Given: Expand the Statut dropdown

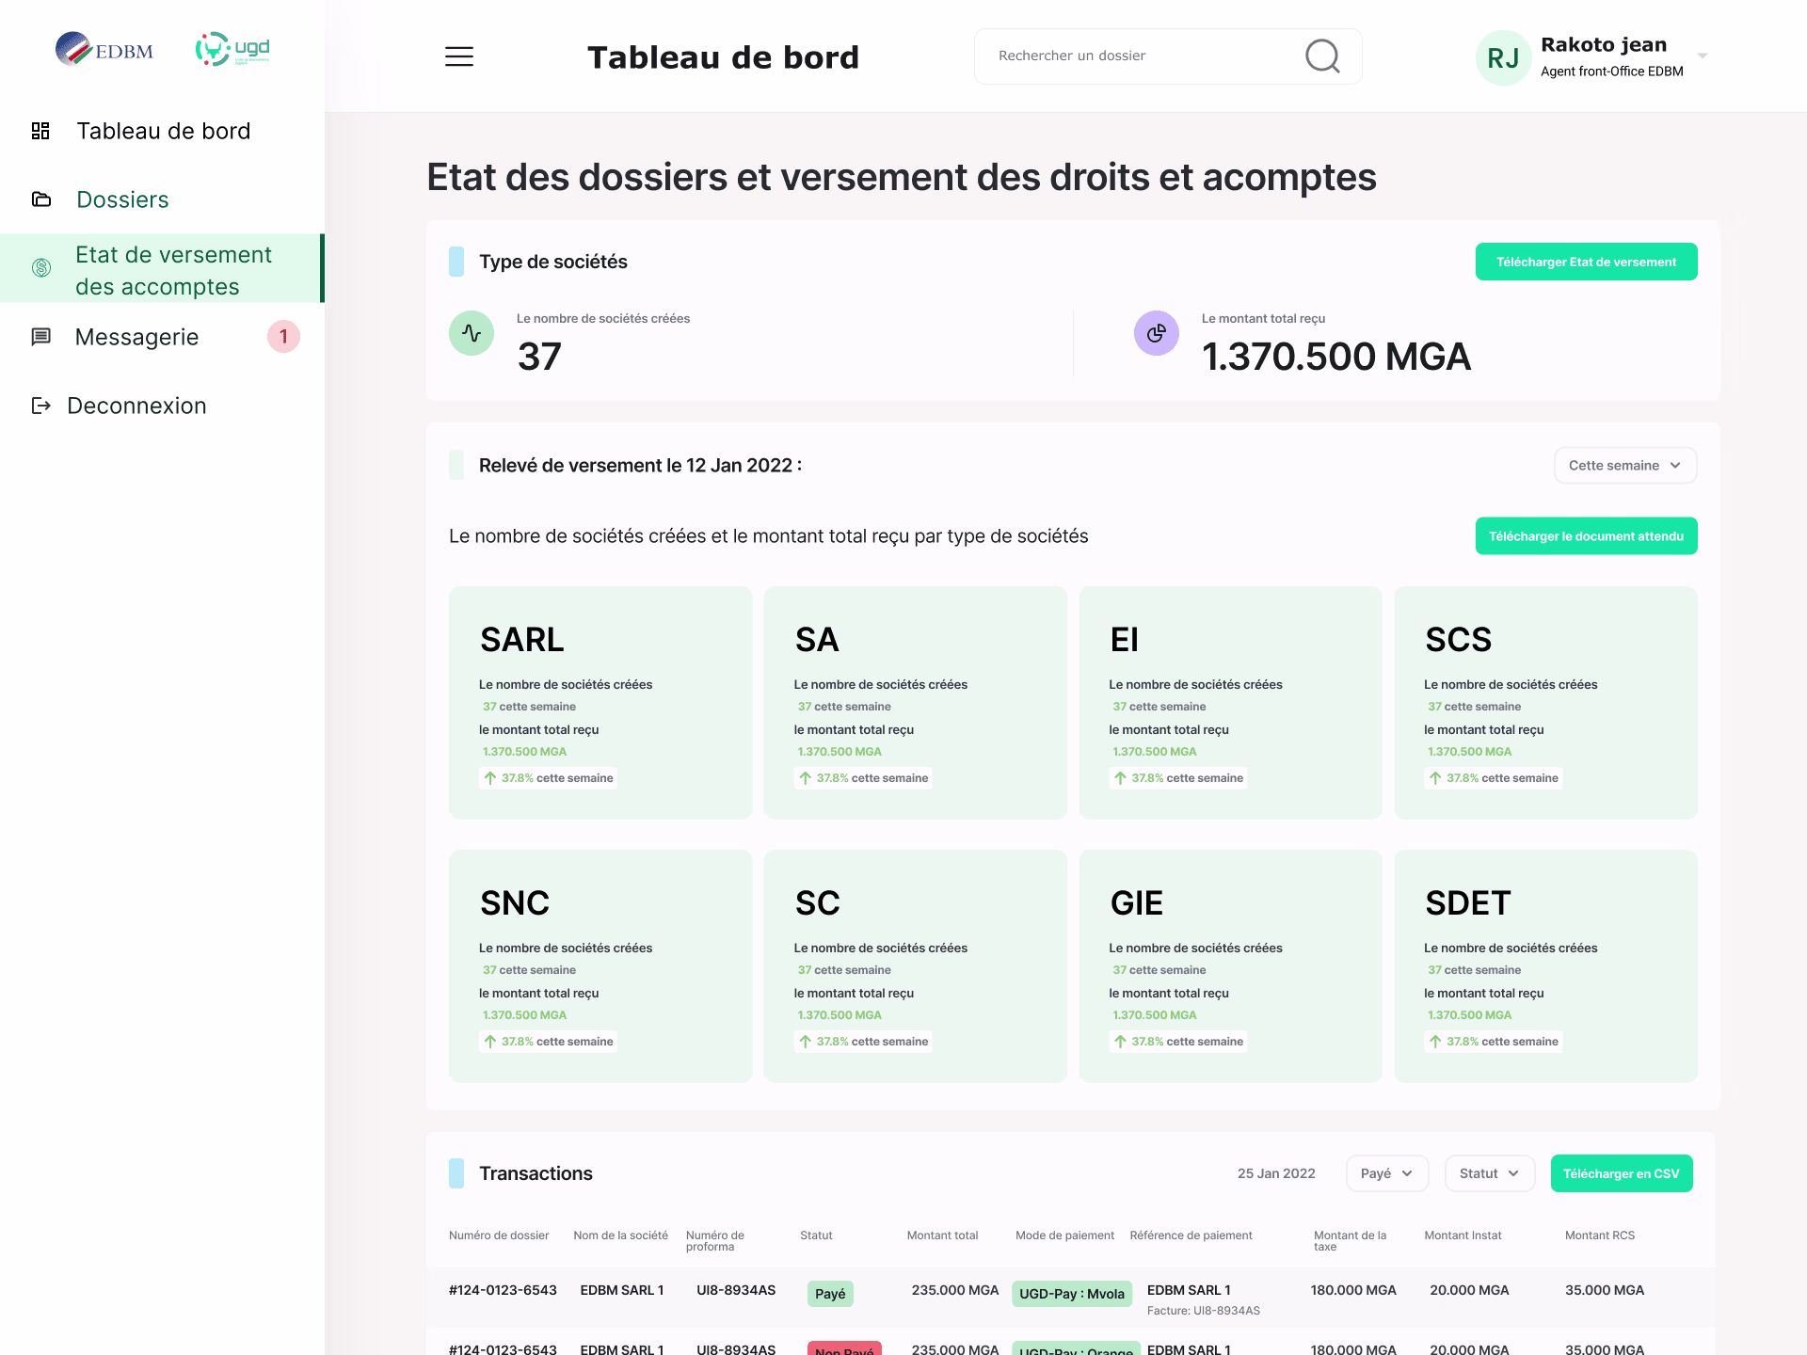Looking at the screenshot, I should point(1489,1173).
